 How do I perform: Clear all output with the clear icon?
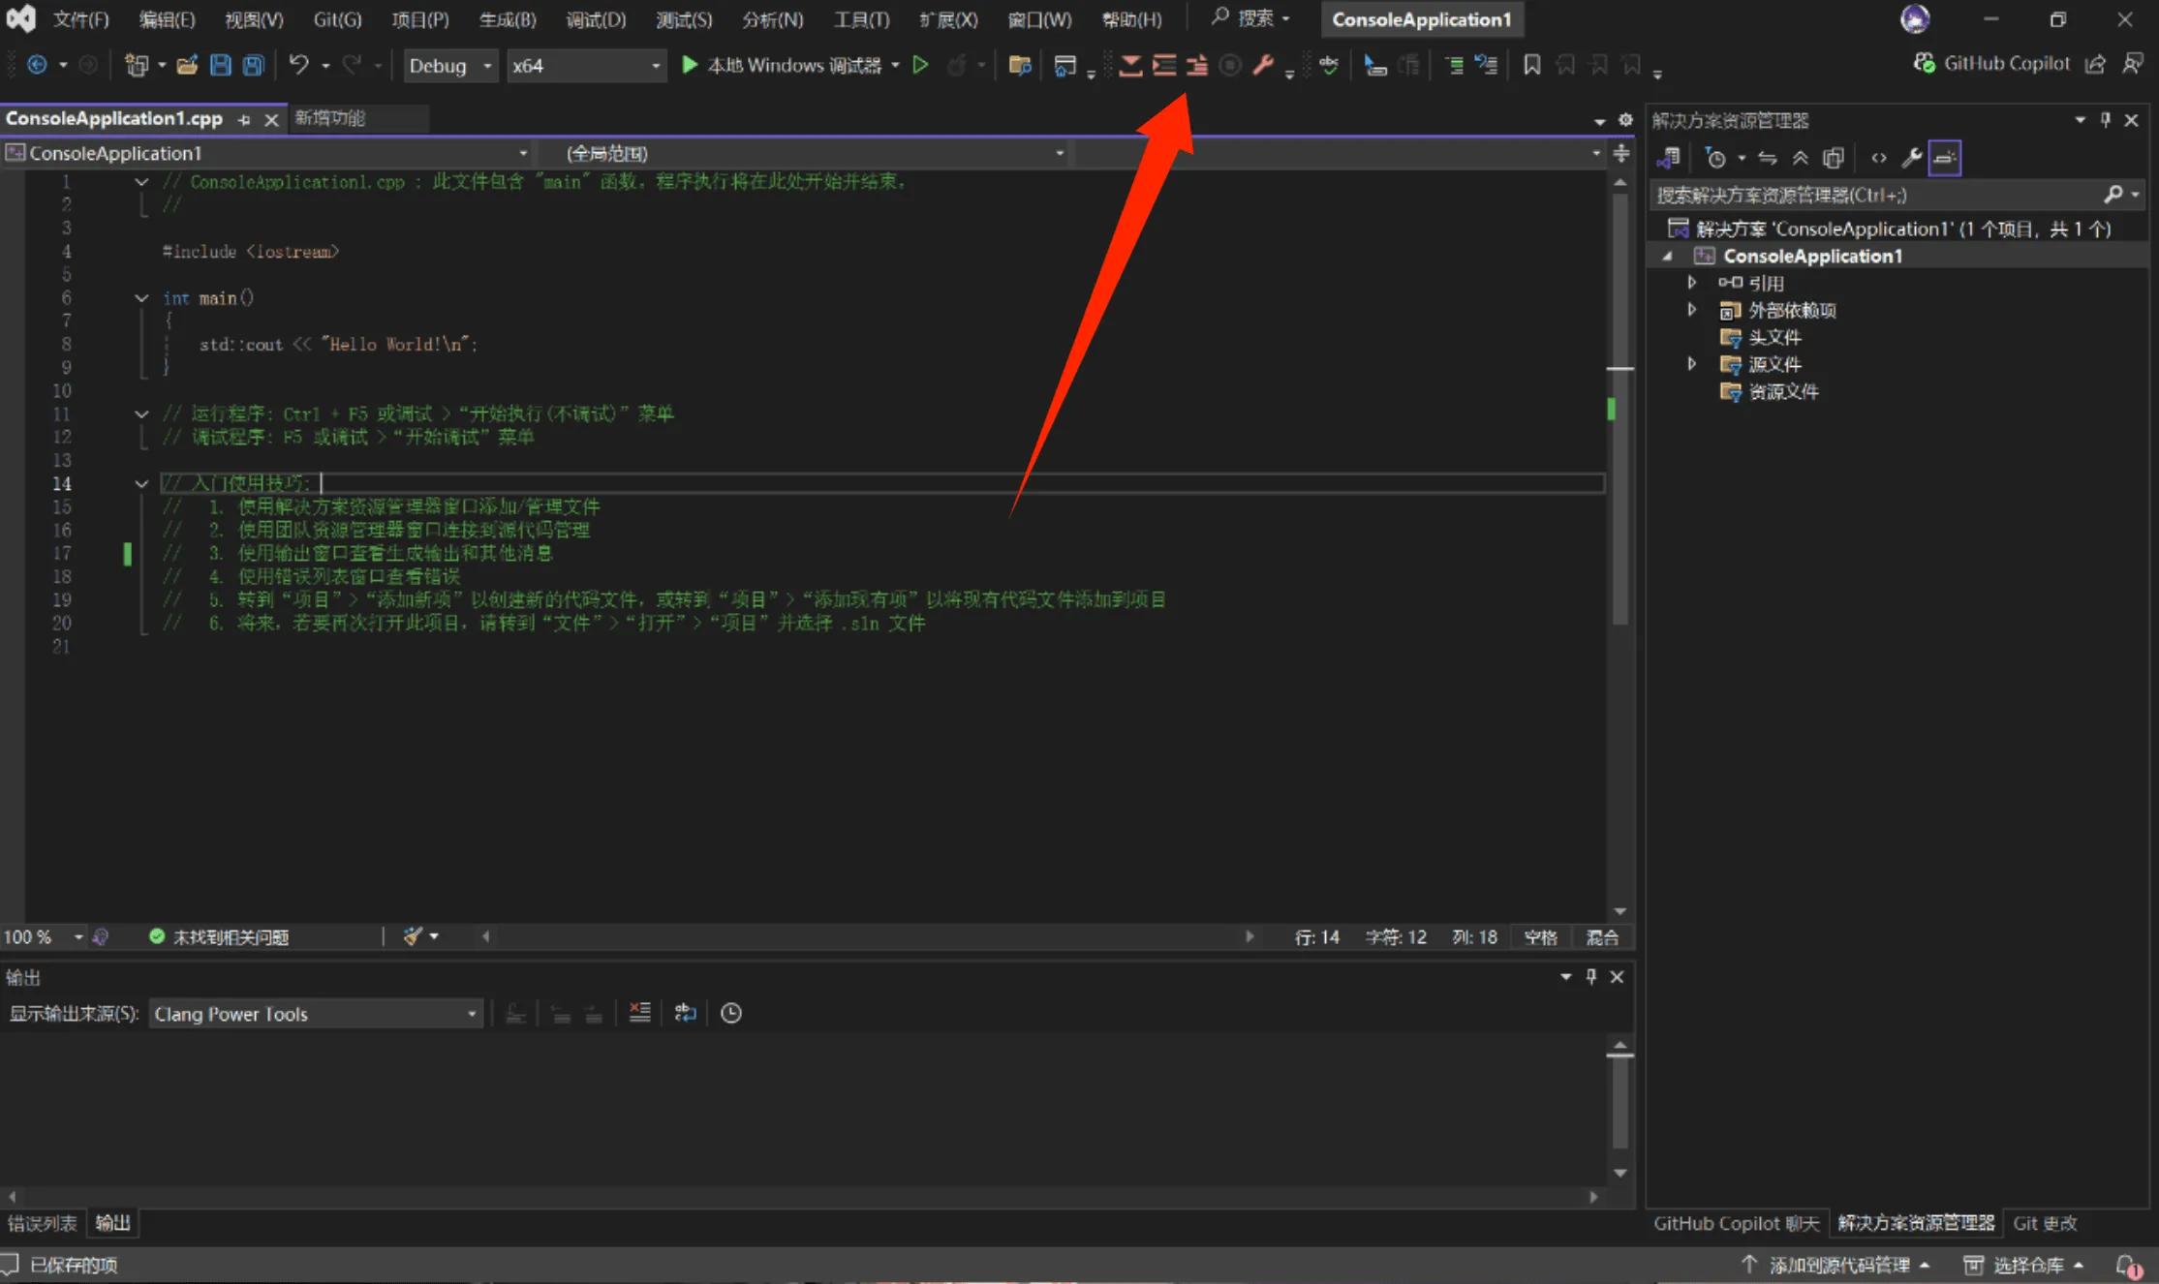point(639,1013)
